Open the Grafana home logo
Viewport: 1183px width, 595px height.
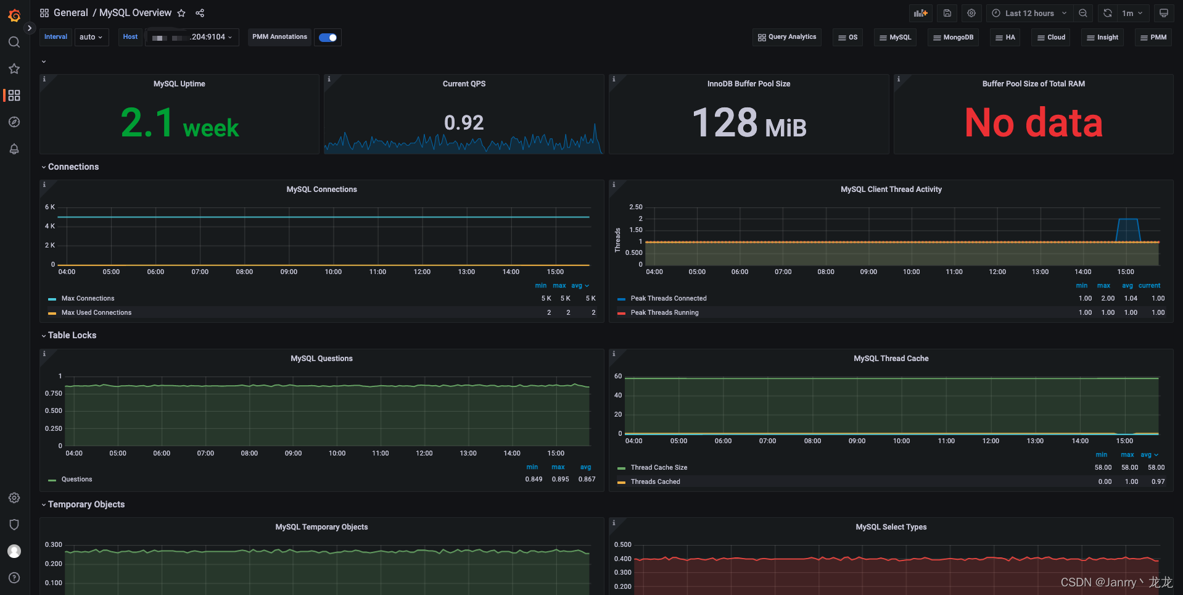point(14,15)
